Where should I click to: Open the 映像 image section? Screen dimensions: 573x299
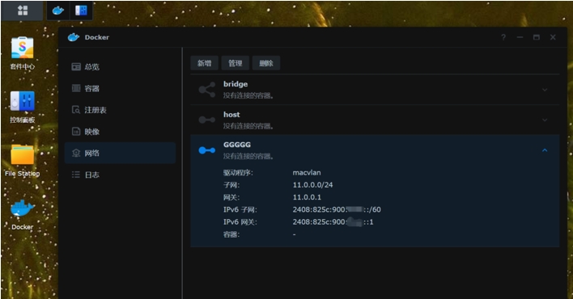click(x=120, y=132)
